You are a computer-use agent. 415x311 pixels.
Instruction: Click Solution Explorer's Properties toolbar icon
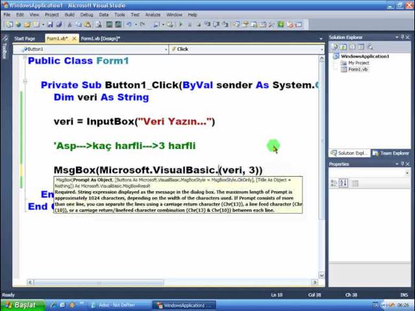pos(335,47)
